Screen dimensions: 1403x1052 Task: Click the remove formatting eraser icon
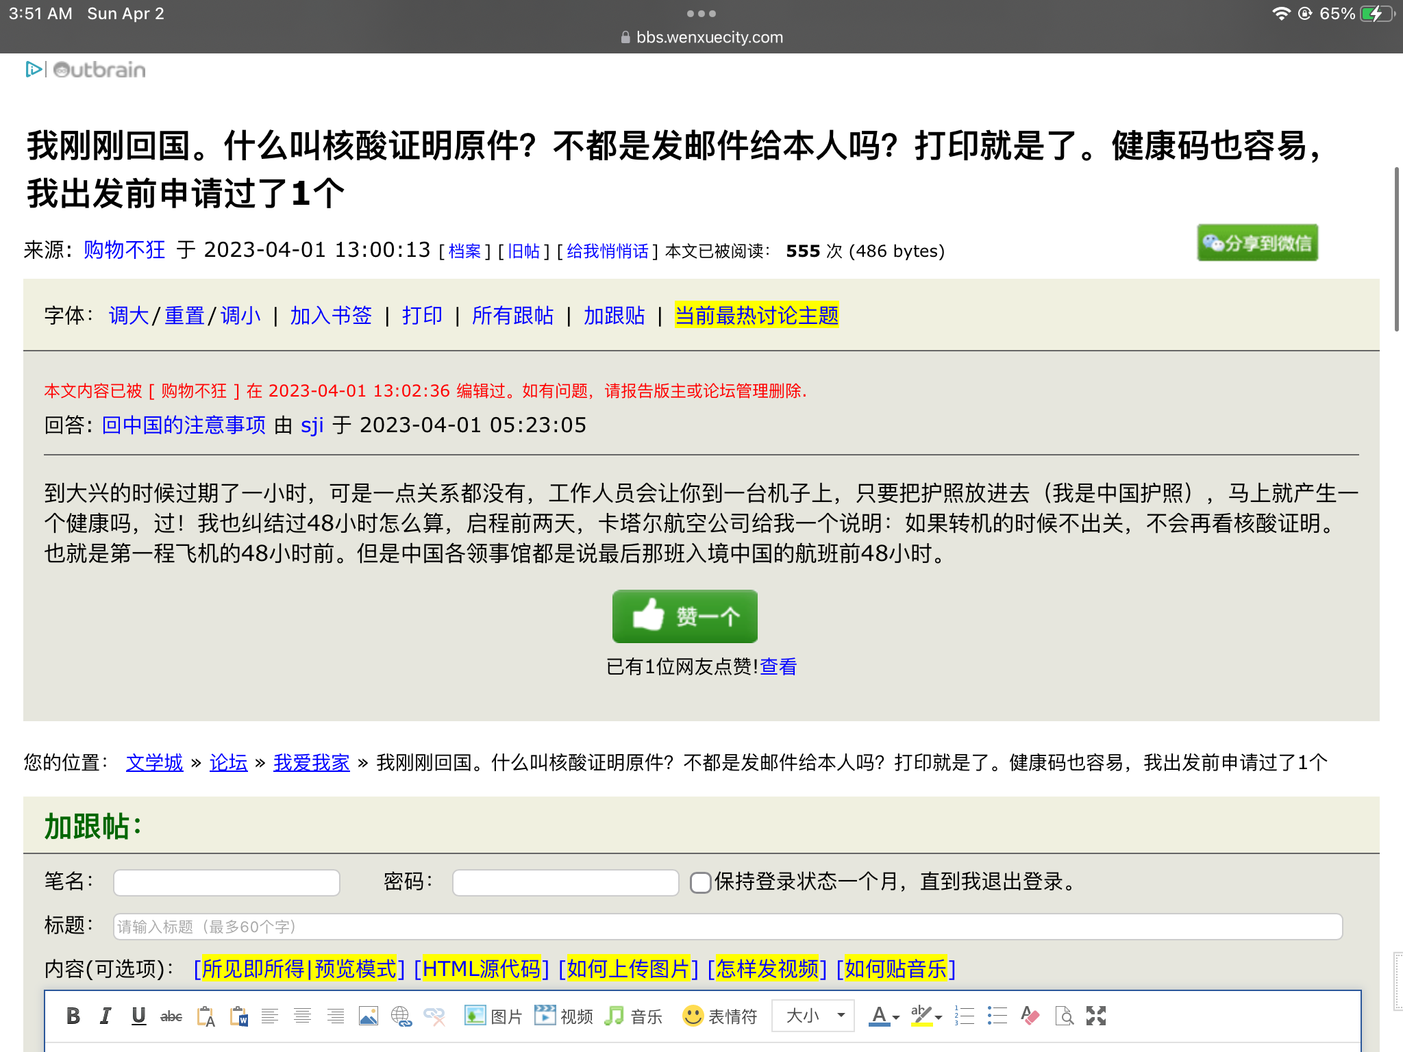(1030, 1016)
